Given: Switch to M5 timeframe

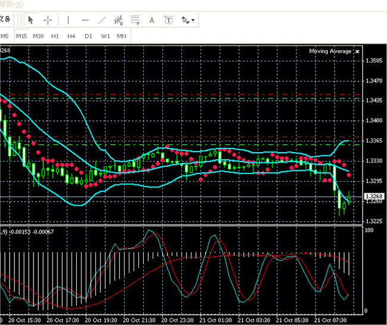Looking at the screenshot, I should coord(4,36).
